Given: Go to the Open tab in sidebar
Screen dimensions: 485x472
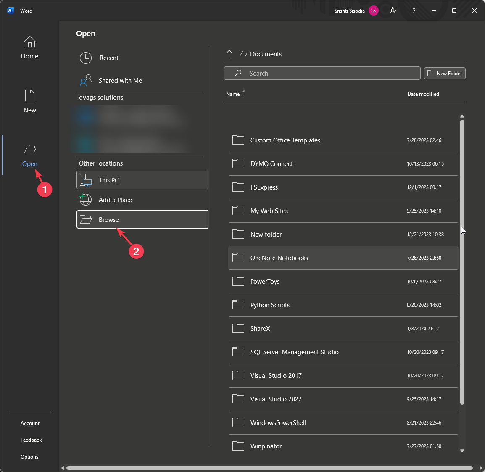Looking at the screenshot, I should tap(30, 155).
